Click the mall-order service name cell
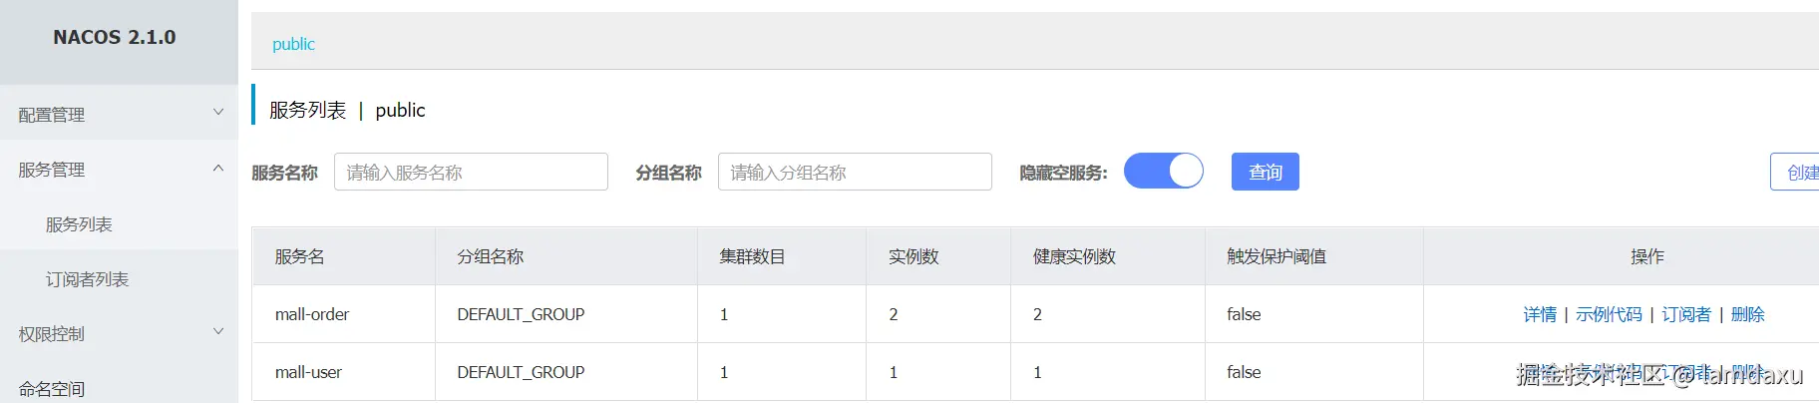 pyautogui.click(x=312, y=314)
